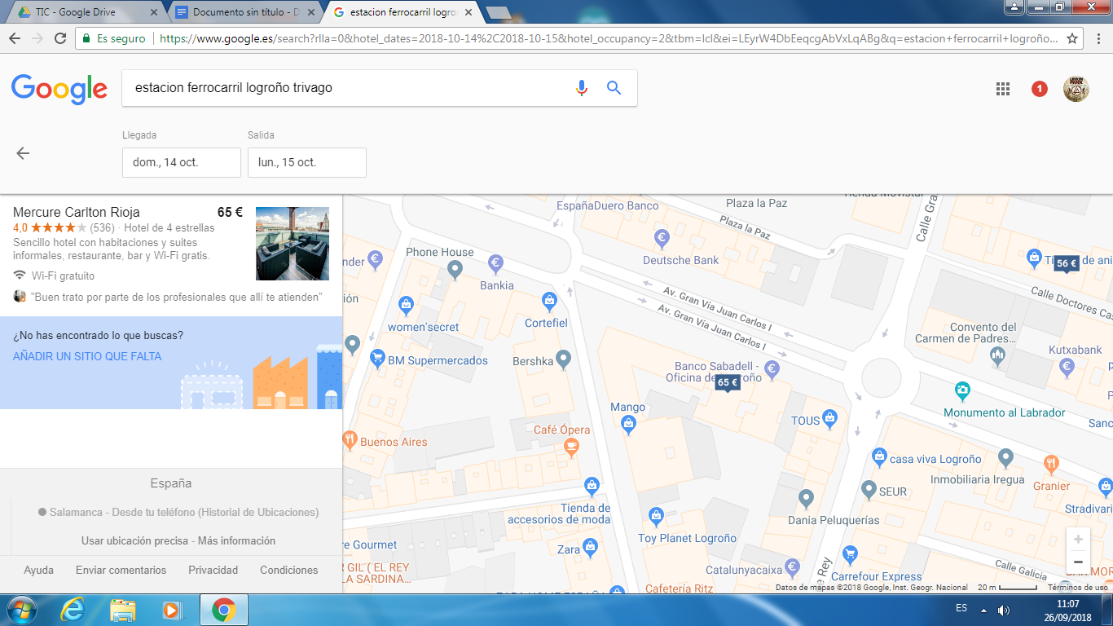Launch Internet Explorer from taskbar

[x=73, y=610]
